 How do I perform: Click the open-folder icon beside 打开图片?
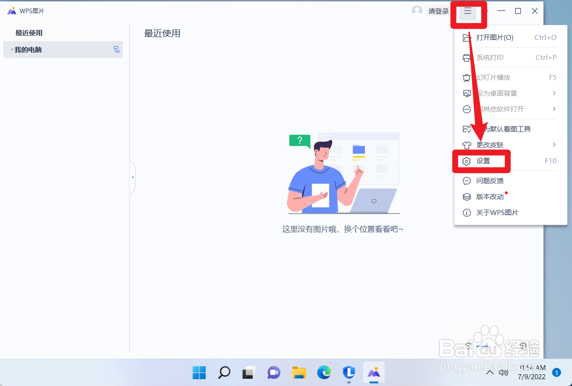pyautogui.click(x=467, y=38)
